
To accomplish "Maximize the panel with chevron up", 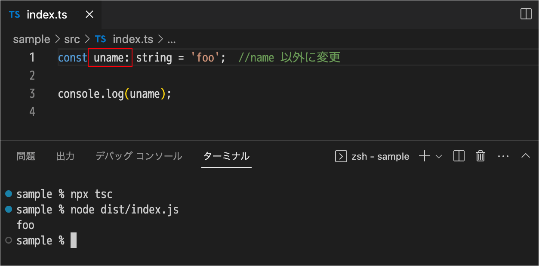I will tap(525, 156).
